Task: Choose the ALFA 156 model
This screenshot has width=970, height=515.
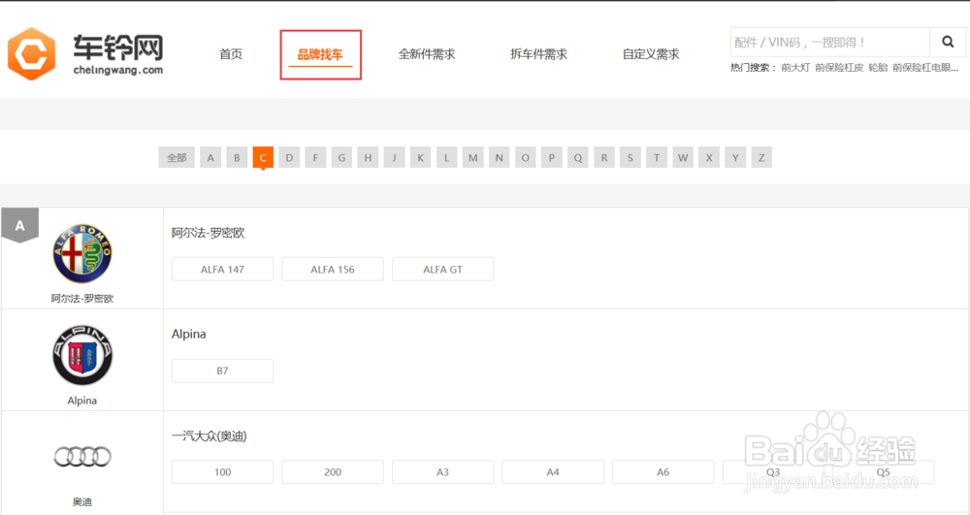Action: tap(333, 269)
